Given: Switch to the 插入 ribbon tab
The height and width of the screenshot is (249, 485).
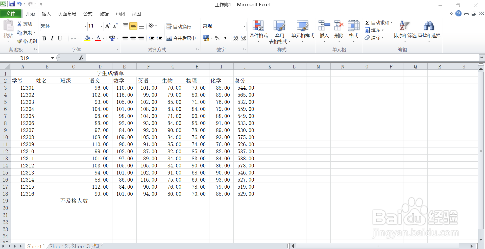Looking at the screenshot, I should [46, 14].
